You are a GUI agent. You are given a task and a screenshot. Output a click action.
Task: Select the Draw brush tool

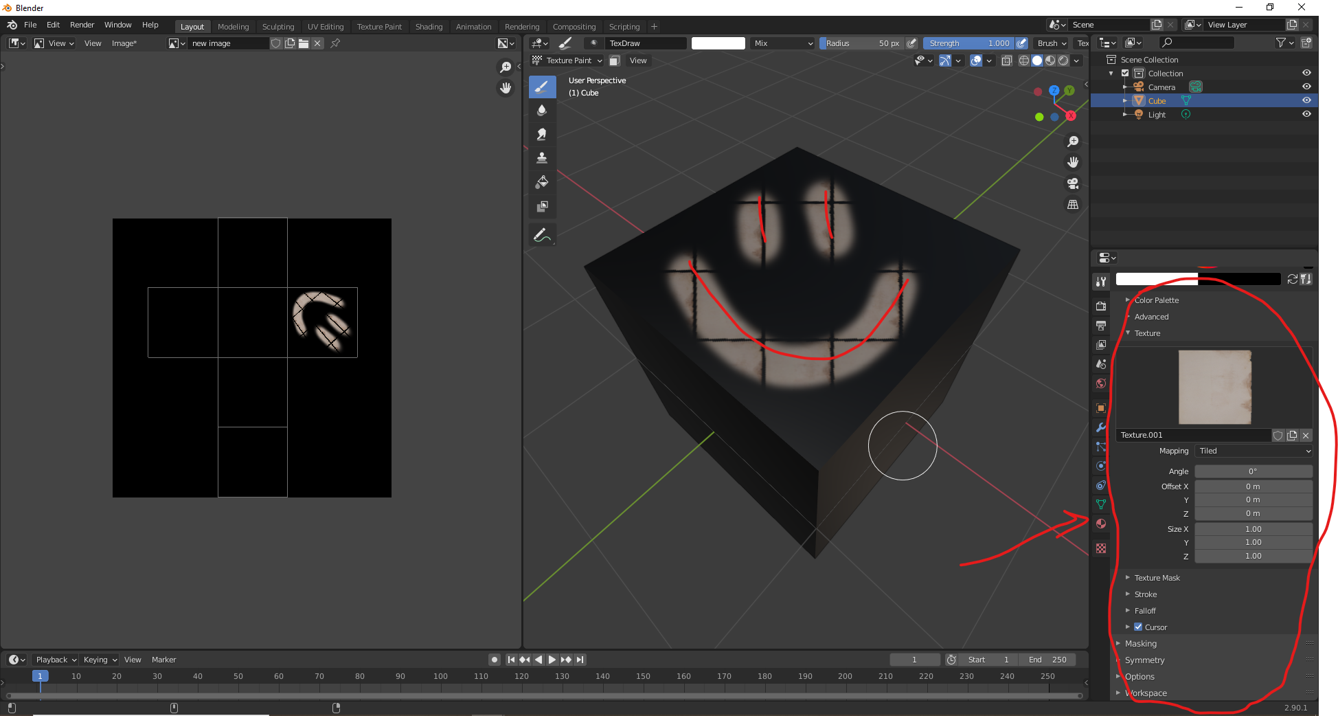click(x=542, y=87)
